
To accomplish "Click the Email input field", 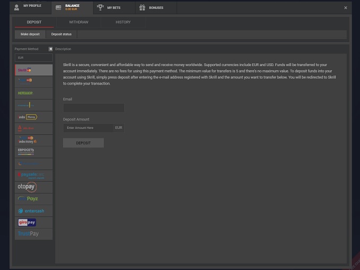I will coord(93,108).
